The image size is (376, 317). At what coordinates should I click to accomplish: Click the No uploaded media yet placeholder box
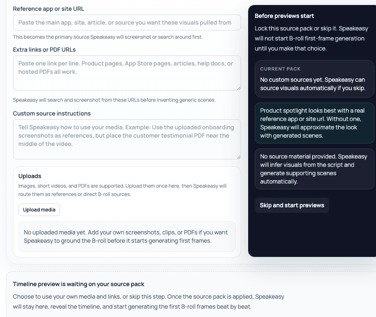(x=127, y=236)
